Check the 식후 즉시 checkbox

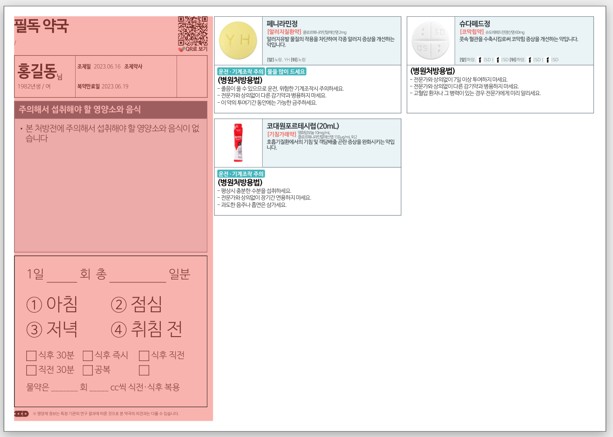(x=88, y=356)
